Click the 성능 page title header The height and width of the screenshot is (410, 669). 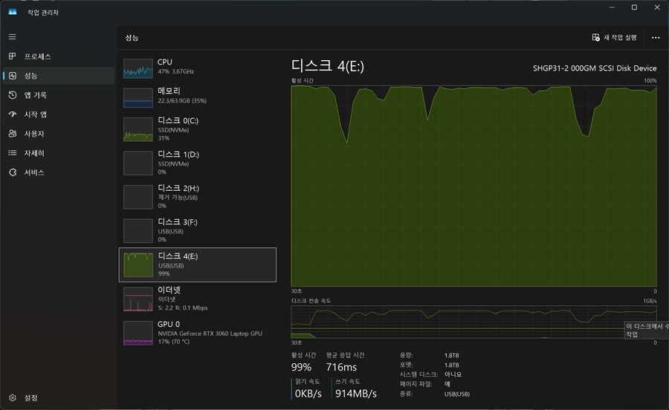point(132,38)
